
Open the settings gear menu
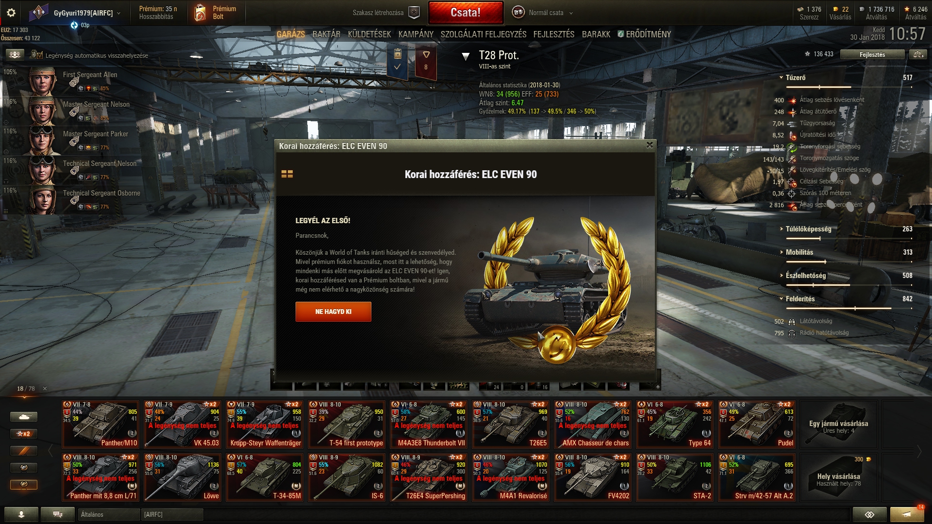coord(11,13)
